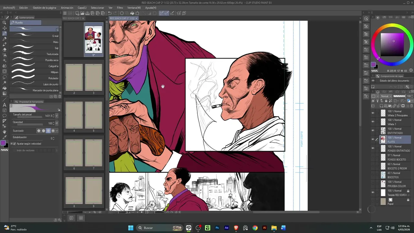Click the Fill command bar icon

tap(132, 13)
